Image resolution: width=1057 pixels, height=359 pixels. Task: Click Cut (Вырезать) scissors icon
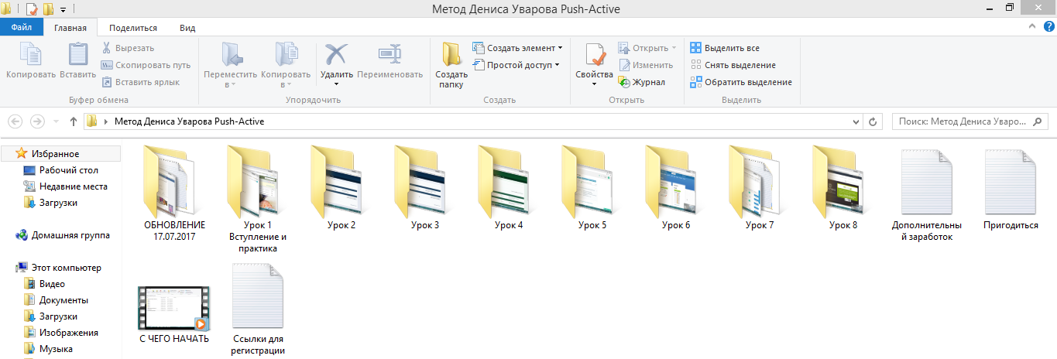click(x=107, y=48)
